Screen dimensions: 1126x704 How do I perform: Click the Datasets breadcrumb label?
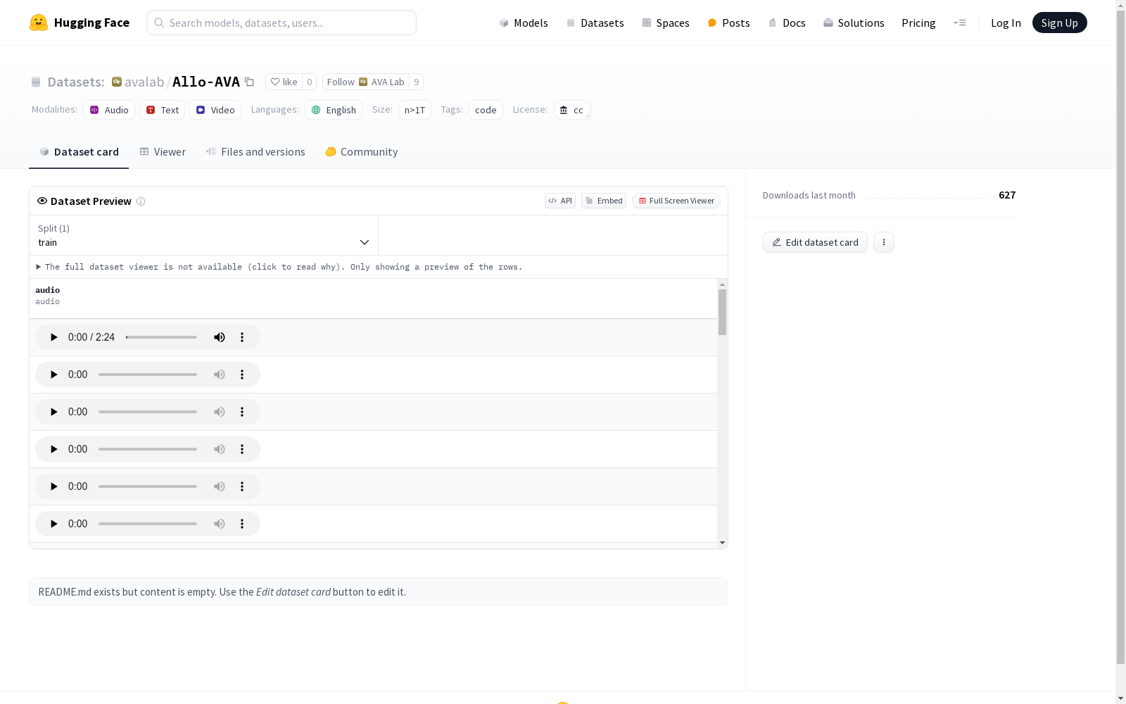[x=75, y=82]
